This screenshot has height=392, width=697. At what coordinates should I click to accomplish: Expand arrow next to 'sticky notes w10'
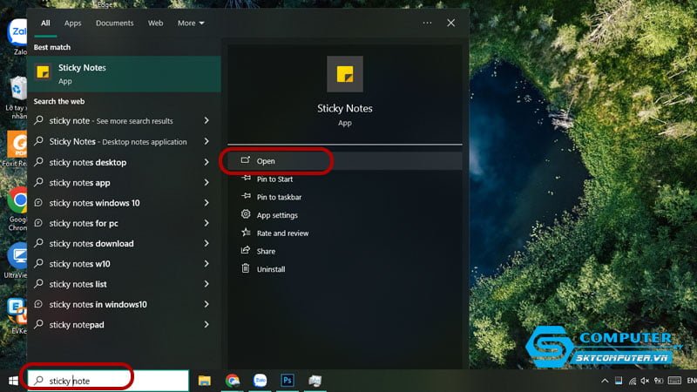206,264
